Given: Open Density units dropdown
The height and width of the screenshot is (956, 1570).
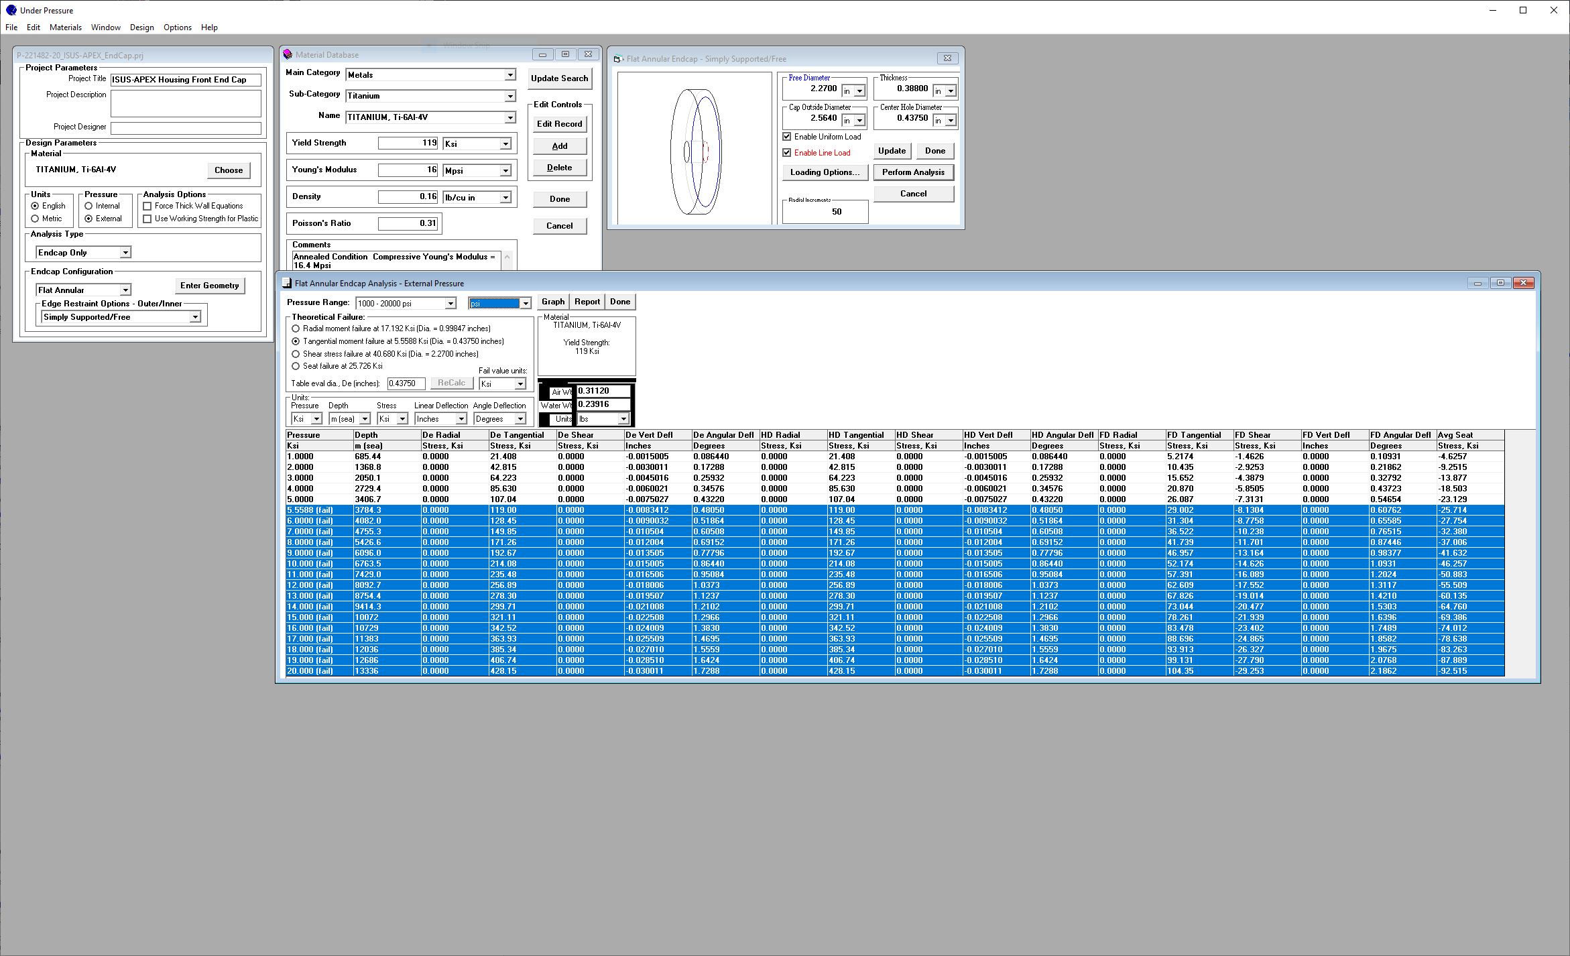Looking at the screenshot, I should click(505, 197).
